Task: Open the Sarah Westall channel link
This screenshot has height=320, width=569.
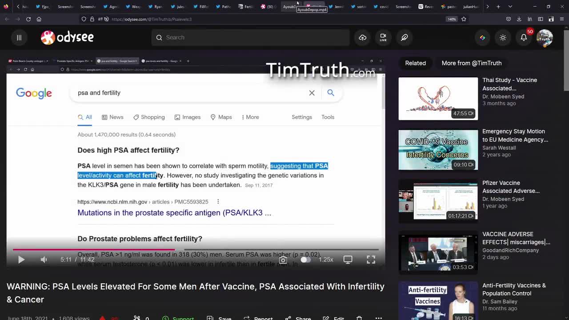Action: click(499, 148)
